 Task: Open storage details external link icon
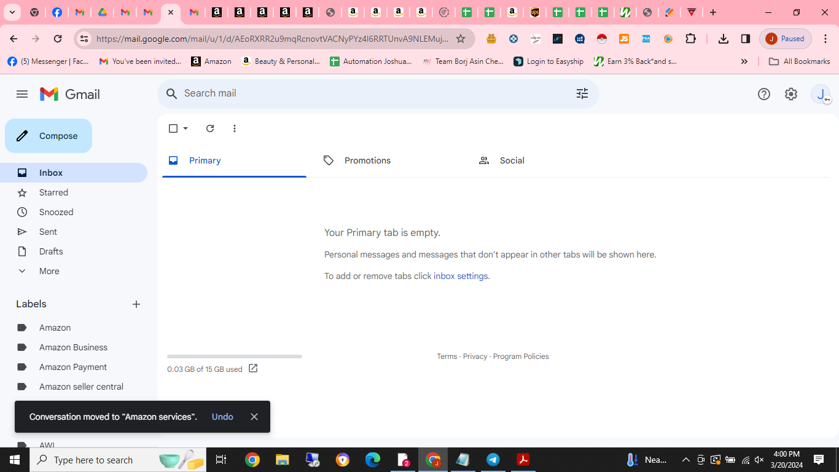pyautogui.click(x=253, y=369)
